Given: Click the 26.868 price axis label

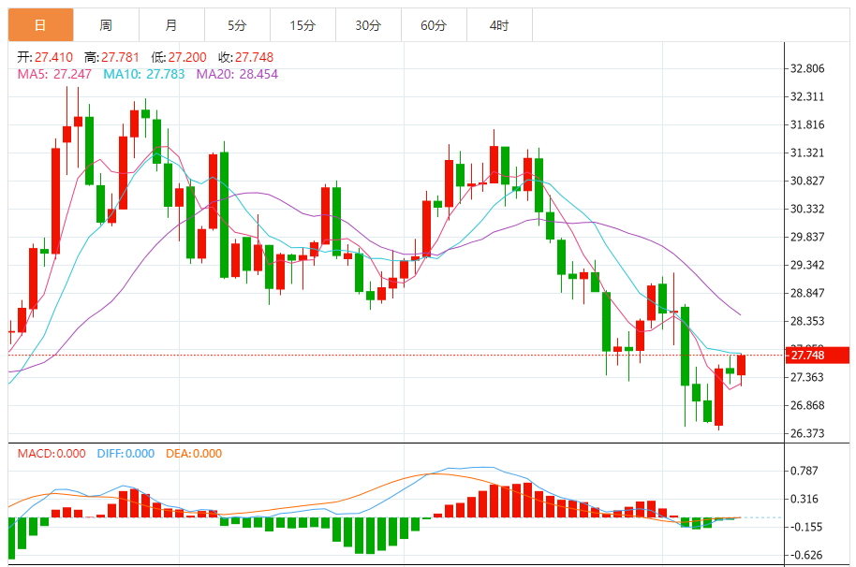Looking at the screenshot, I should tap(807, 406).
